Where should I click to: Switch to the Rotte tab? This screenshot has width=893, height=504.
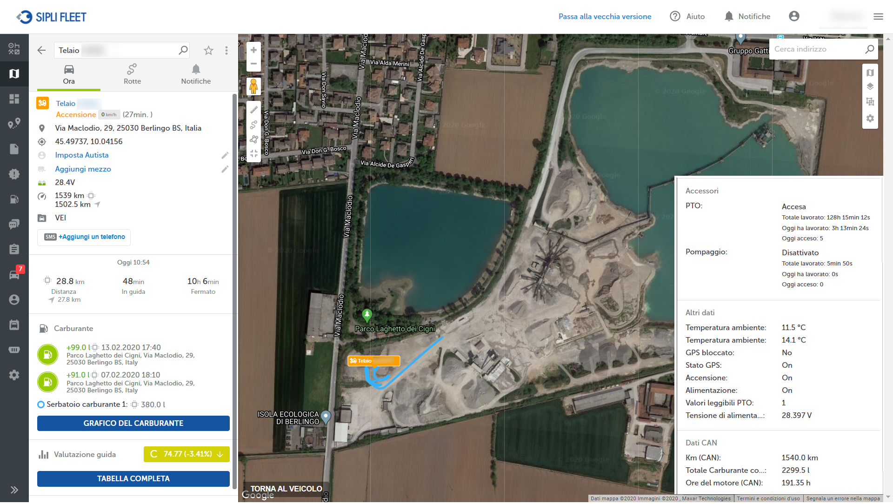click(x=132, y=74)
